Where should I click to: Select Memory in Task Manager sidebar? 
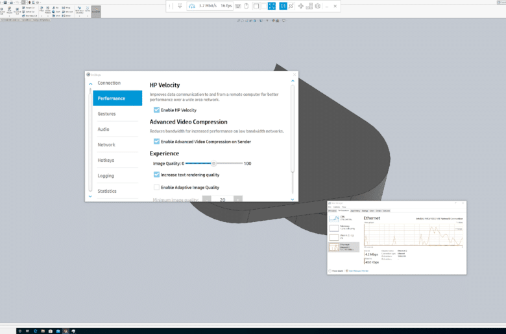(x=343, y=228)
